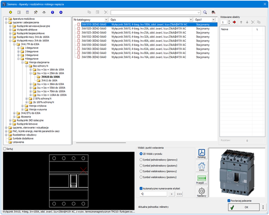Enable the Sortuj checkbox
This screenshot has height=215, width=269.
point(4,149)
